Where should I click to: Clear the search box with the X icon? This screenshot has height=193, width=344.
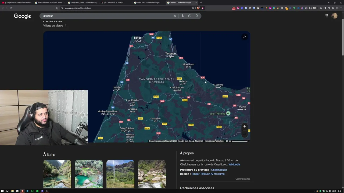coord(175,16)
